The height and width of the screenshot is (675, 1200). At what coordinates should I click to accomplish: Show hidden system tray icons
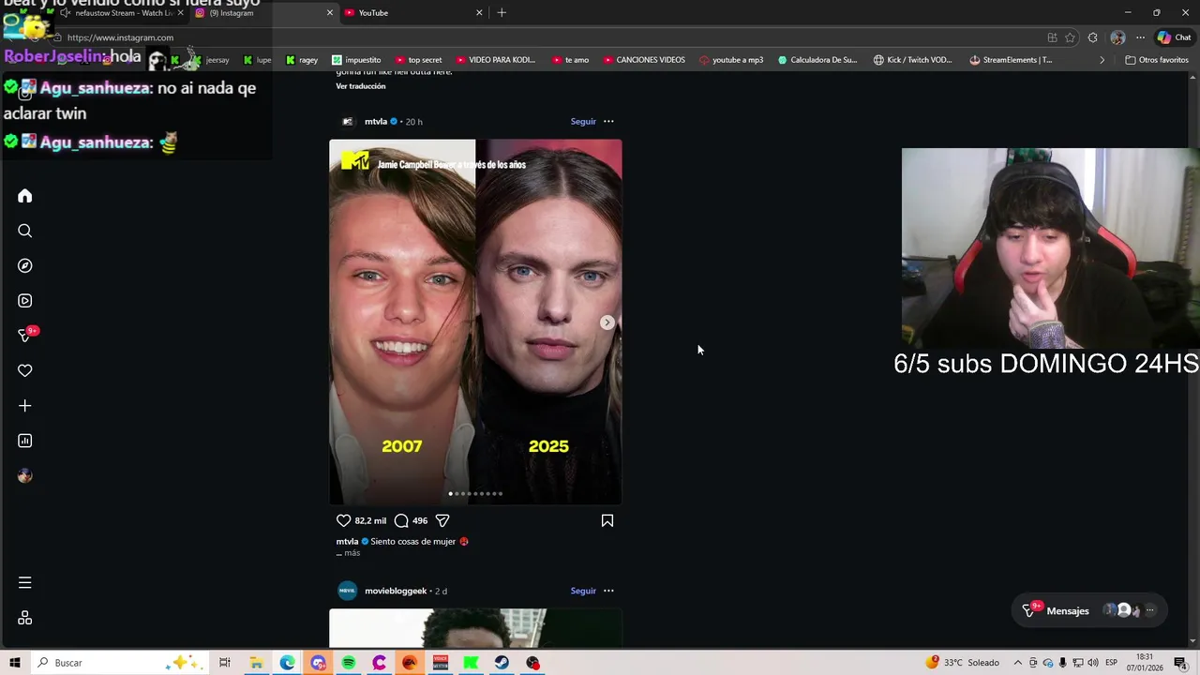pos(1017,663)
